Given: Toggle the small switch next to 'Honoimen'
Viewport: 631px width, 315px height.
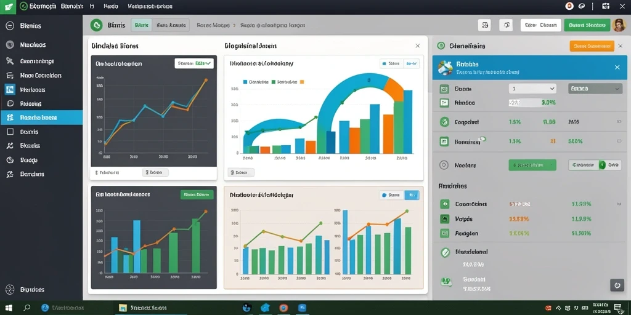Looking at the screenshot, I should [482, 139].
